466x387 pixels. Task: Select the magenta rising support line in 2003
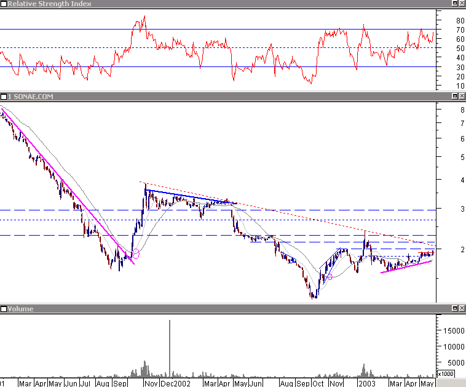point(406,267)
